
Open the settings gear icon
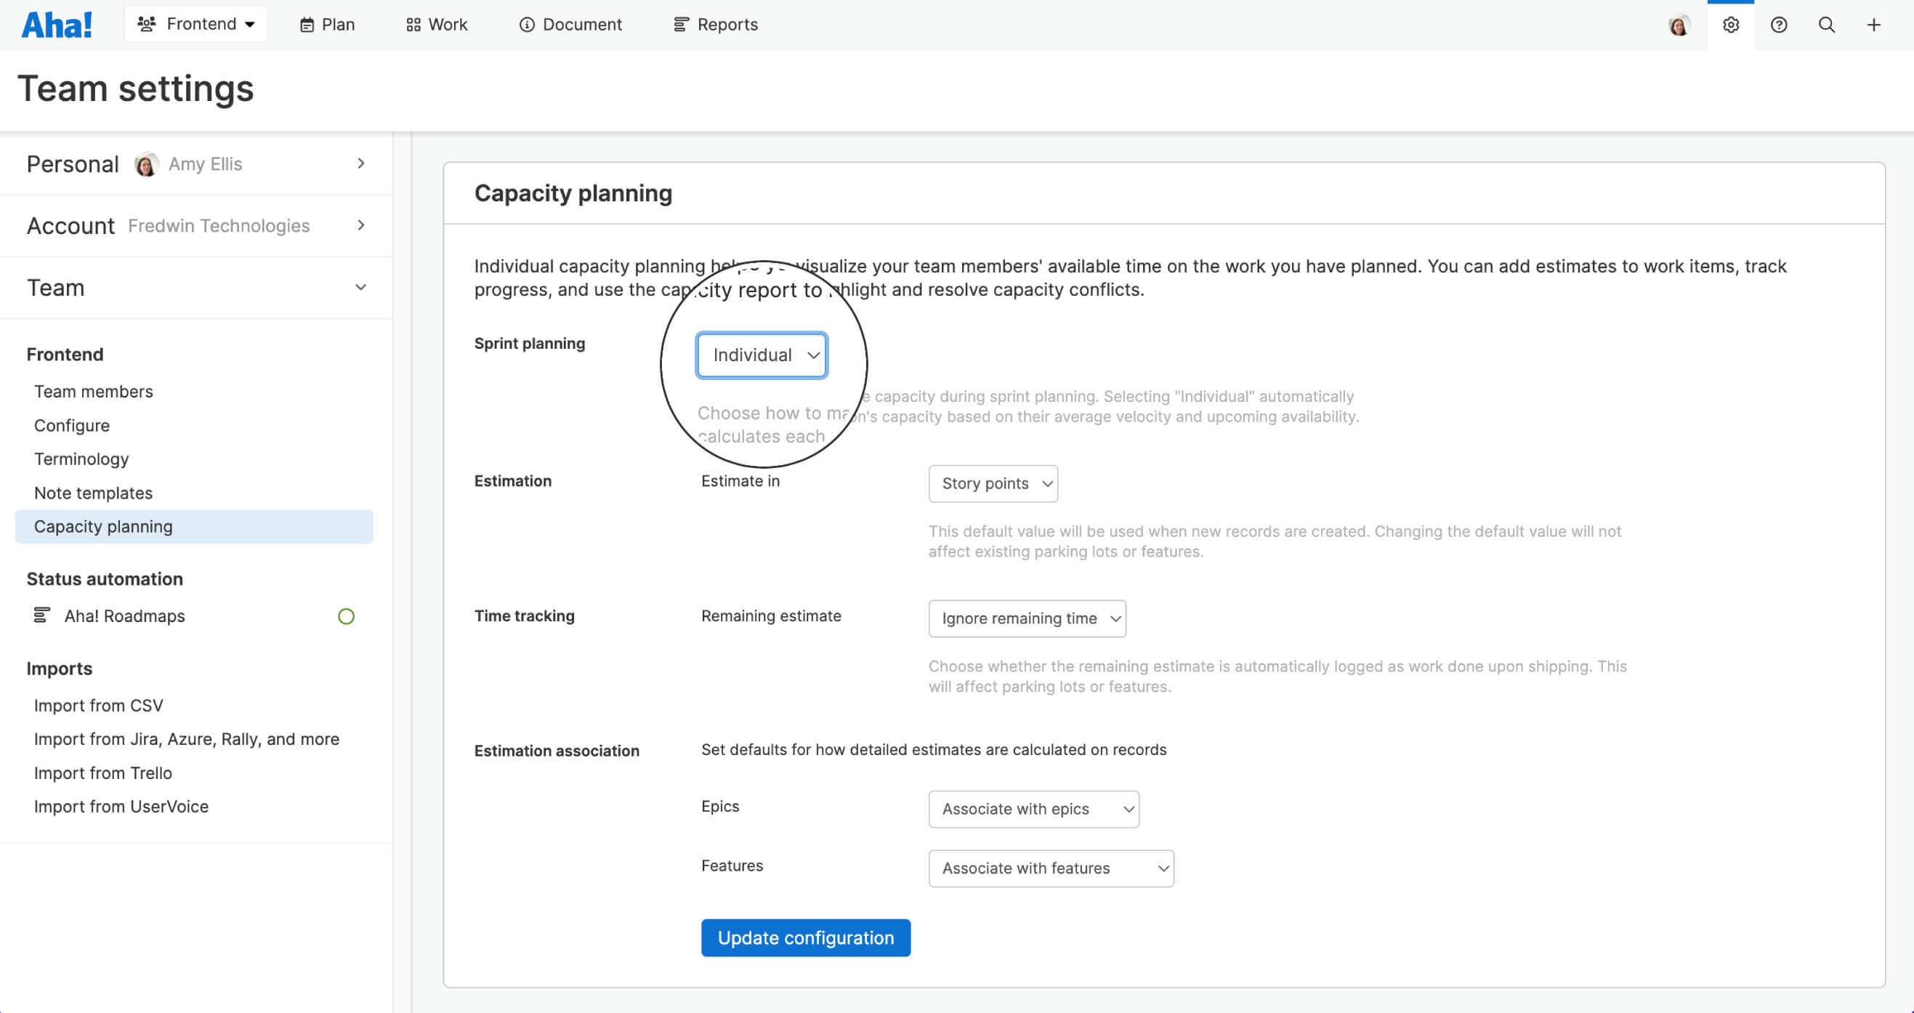point(1731,25)
